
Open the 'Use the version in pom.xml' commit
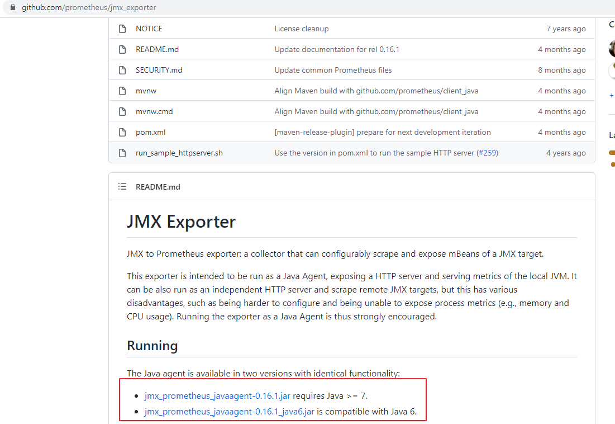(x=374, y=153)
